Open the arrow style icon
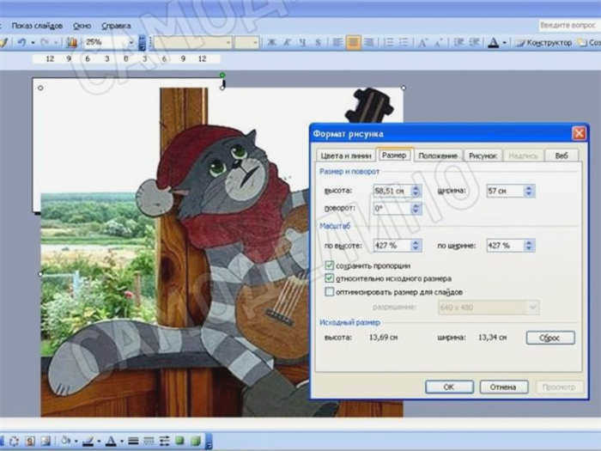 coord(164,441)
